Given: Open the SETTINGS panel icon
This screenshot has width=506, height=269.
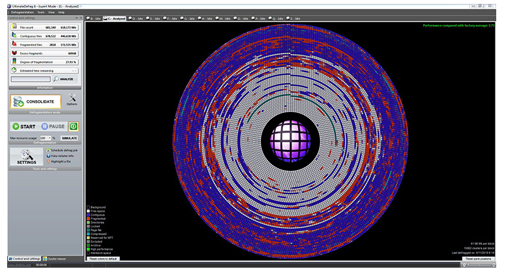Looking at the screenshot, I should point(27,156).
